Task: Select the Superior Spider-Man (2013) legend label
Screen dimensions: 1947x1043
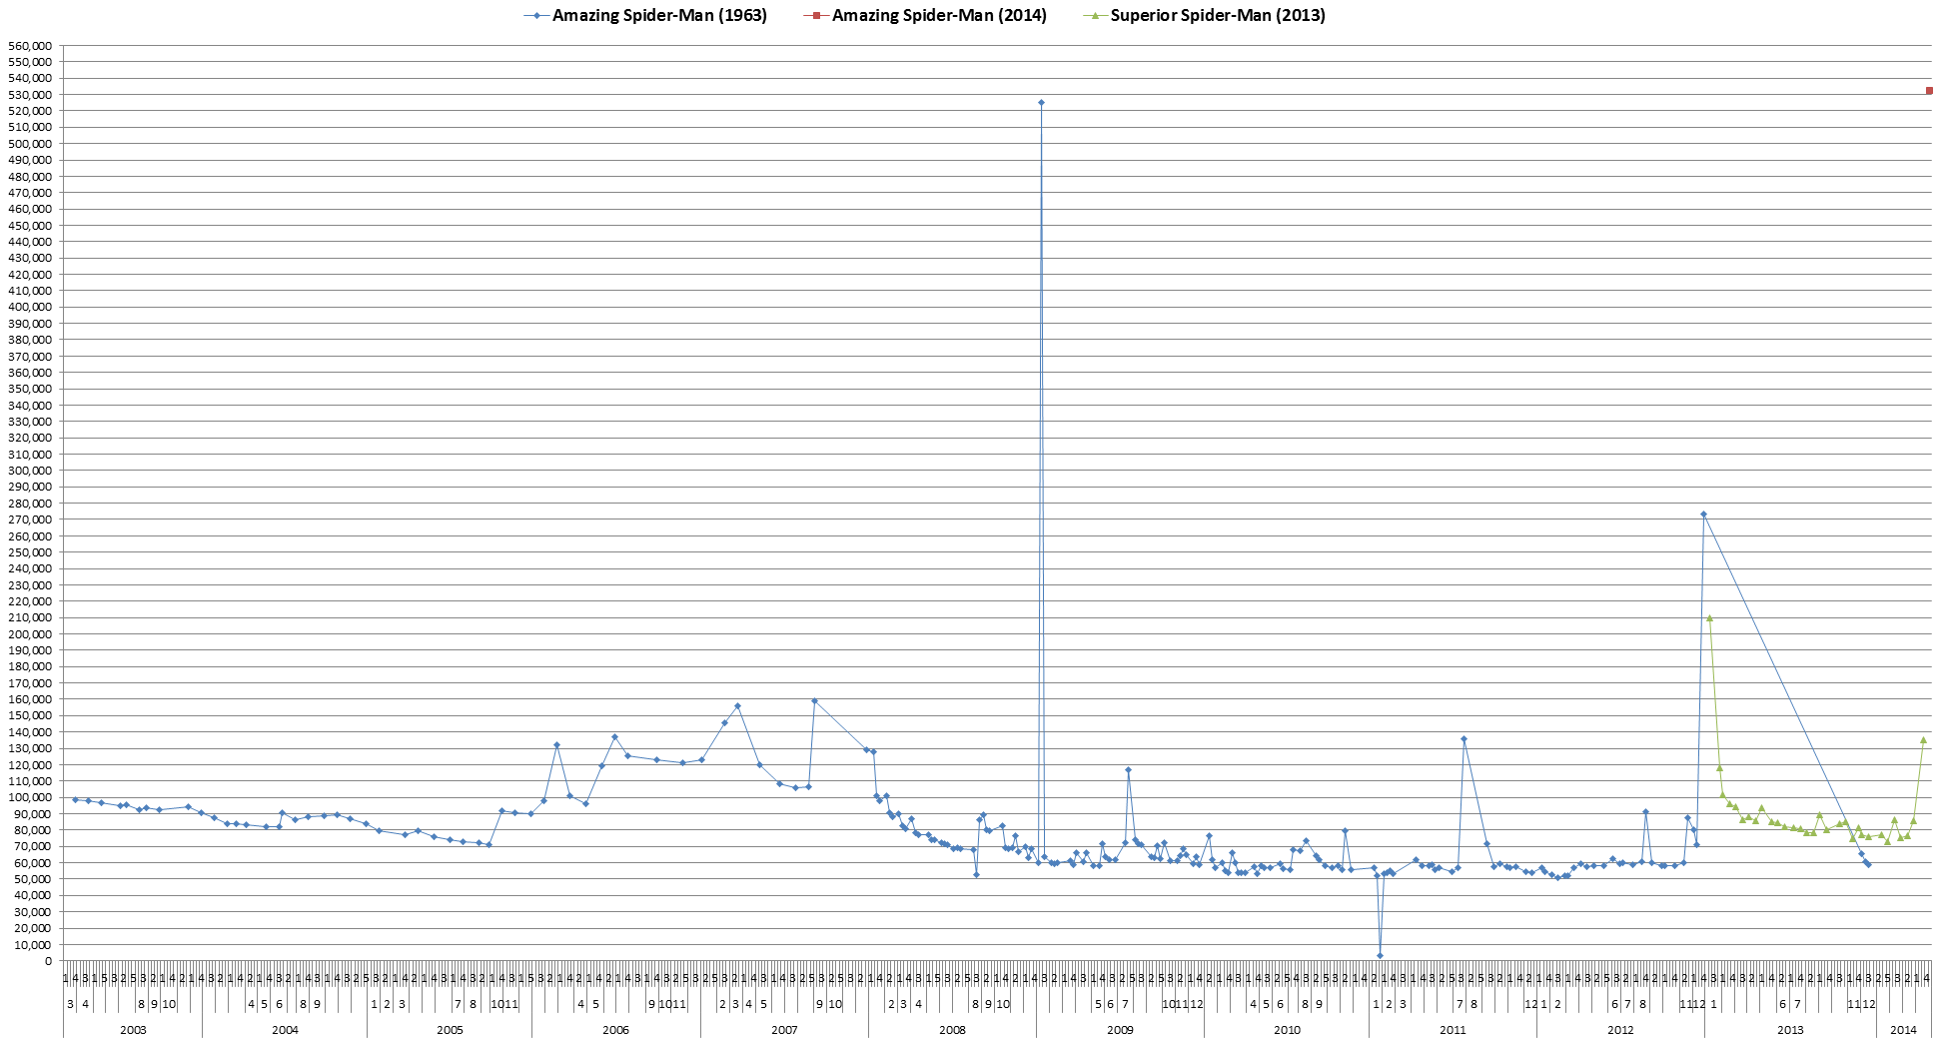Action: coord(1218,15)
